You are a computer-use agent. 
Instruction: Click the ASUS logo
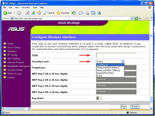pyautogui.click(x=17, y=29)
